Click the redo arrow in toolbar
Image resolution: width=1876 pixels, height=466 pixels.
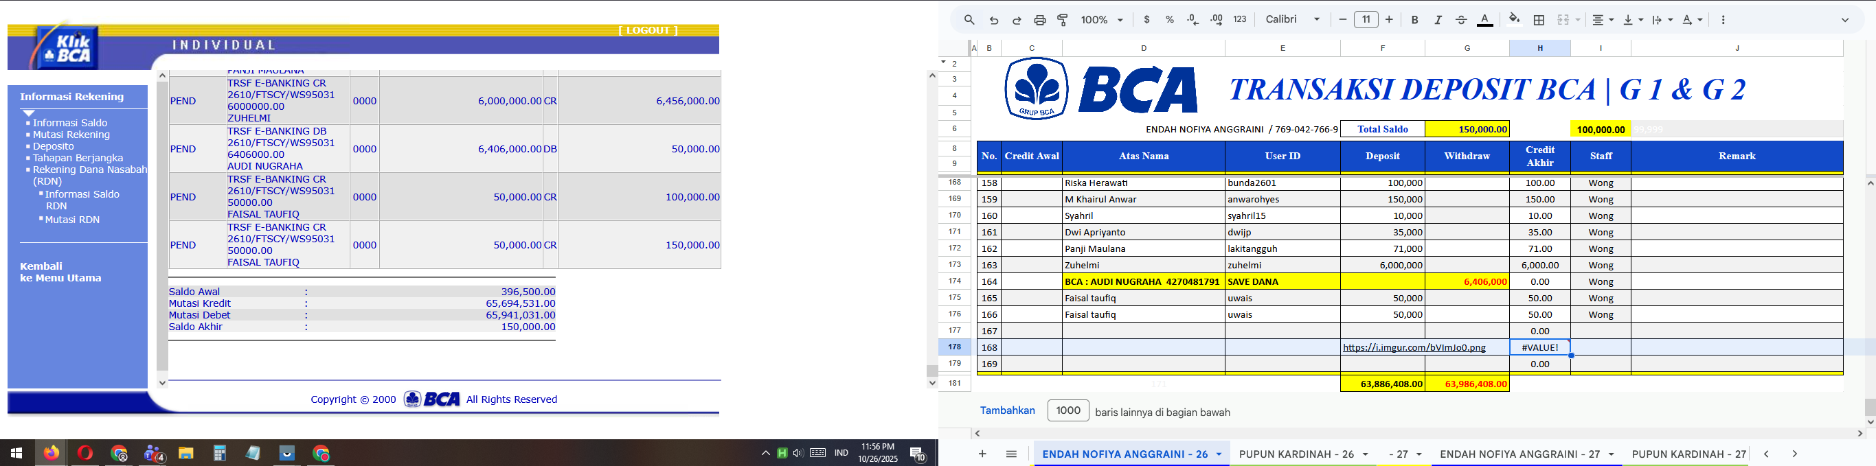[x=1017, y=20]
